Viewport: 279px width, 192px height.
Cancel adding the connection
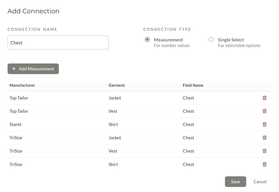click(260, 182)
